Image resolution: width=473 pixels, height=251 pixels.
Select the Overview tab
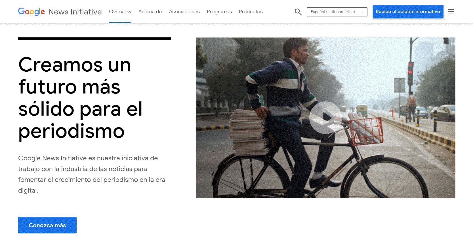tap(120, 12)
